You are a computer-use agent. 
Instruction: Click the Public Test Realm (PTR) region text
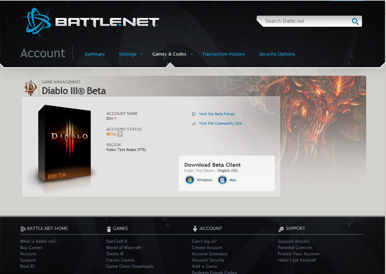[126, 150]
